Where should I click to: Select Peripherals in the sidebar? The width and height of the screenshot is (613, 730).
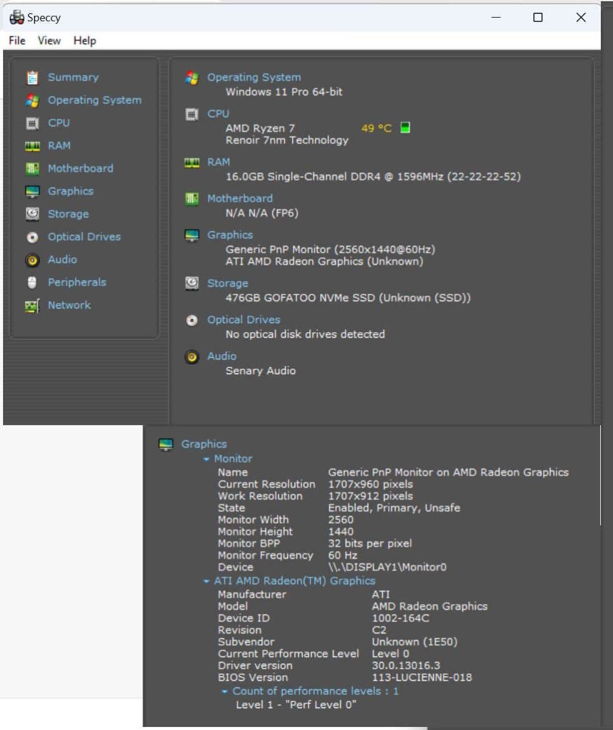[x=77, y=282]
